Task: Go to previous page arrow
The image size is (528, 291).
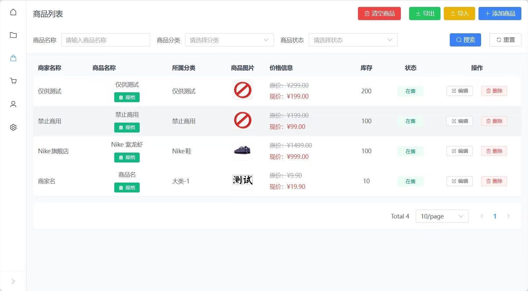Action: 482,216
